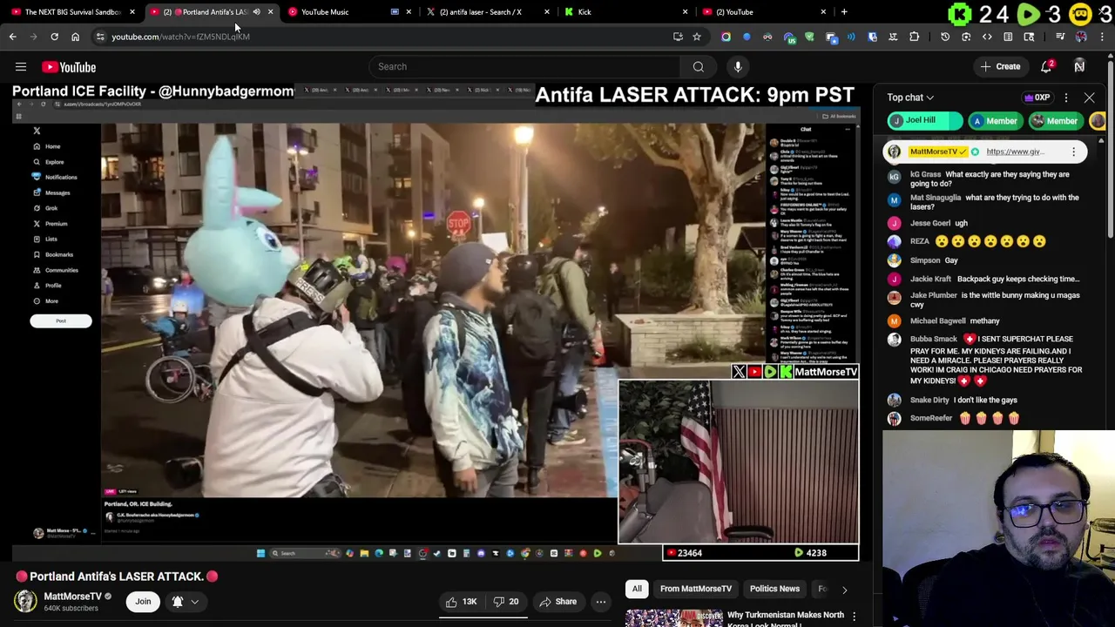Click the Join membership button

(143, 602)
